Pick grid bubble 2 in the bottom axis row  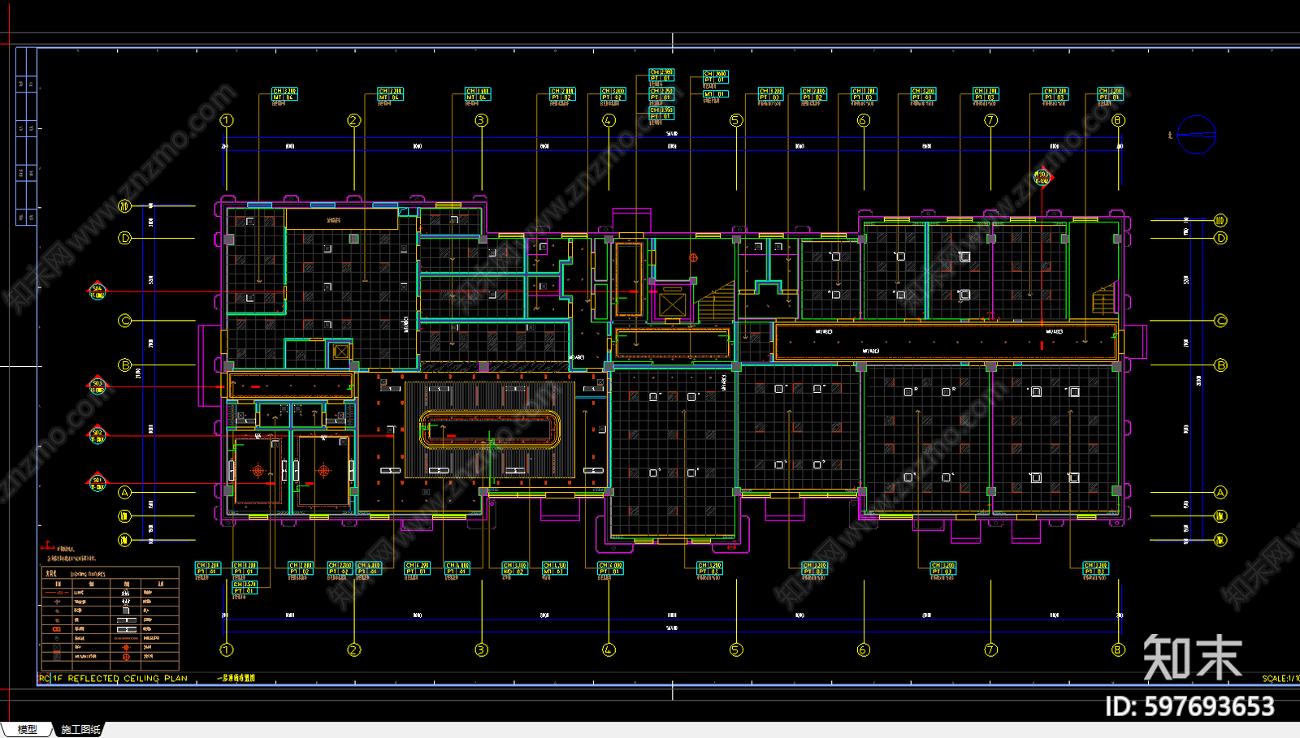(354, 650)
